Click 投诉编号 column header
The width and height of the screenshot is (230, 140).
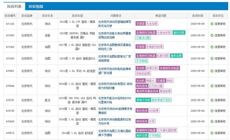10,16
